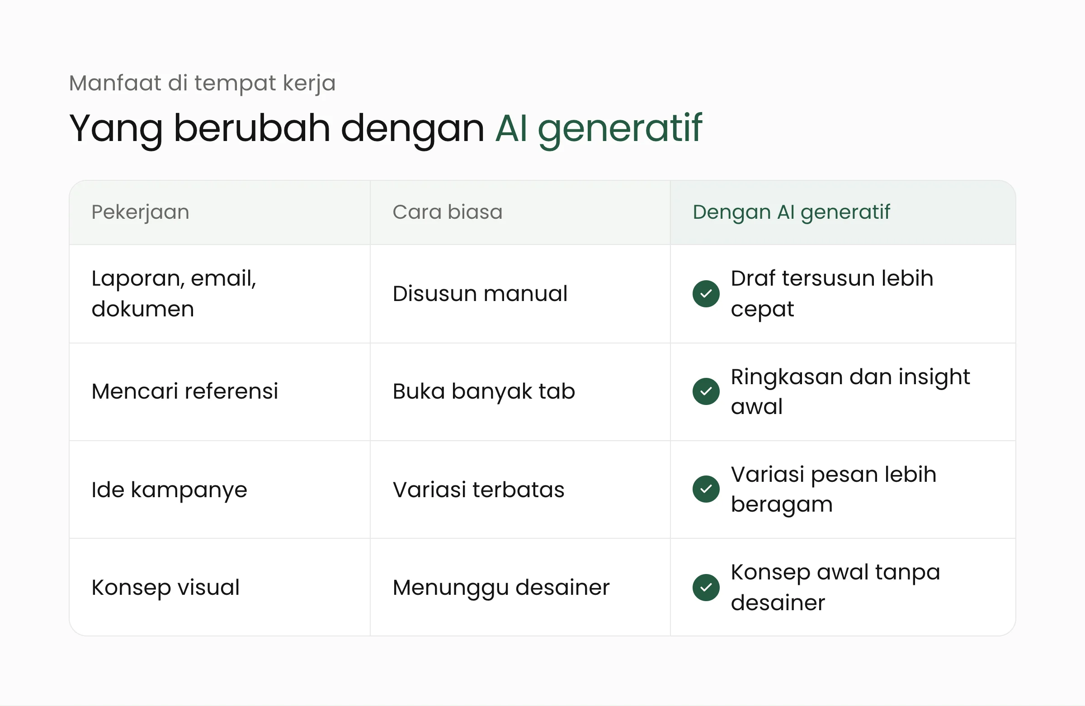Click the 'Ringkasan dan insight awal' text
Image resolution: width=1085 pixels, height=706 pixels.
(850, 391)
